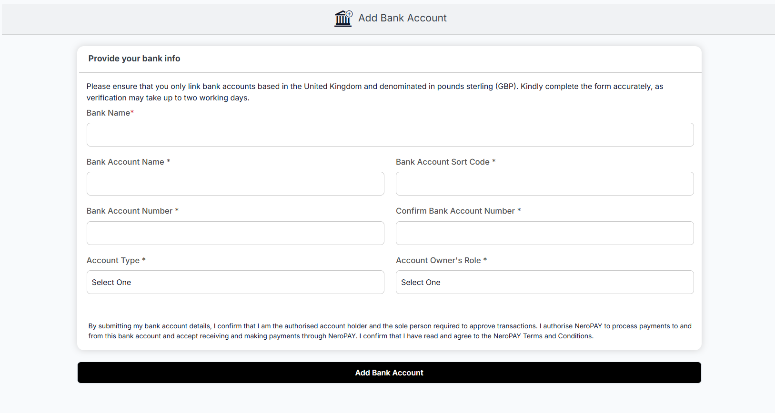Expand the Account Owner's Role dropdown

[544, 282]
